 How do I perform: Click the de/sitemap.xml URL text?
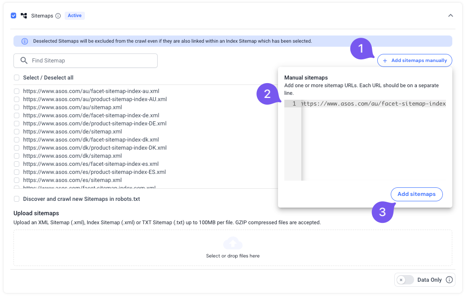point(72,131)
